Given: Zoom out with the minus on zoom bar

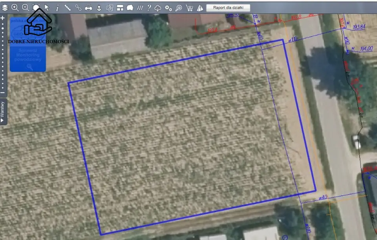Looking at the screenshot, I should [x=3, y=93].
